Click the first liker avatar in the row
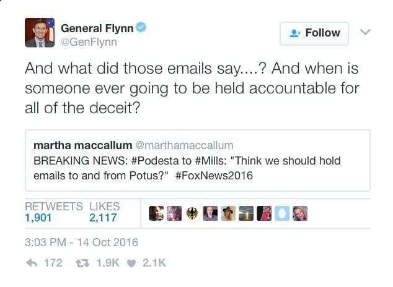Screen dimensions: 393x287 [x=156, y=213]
